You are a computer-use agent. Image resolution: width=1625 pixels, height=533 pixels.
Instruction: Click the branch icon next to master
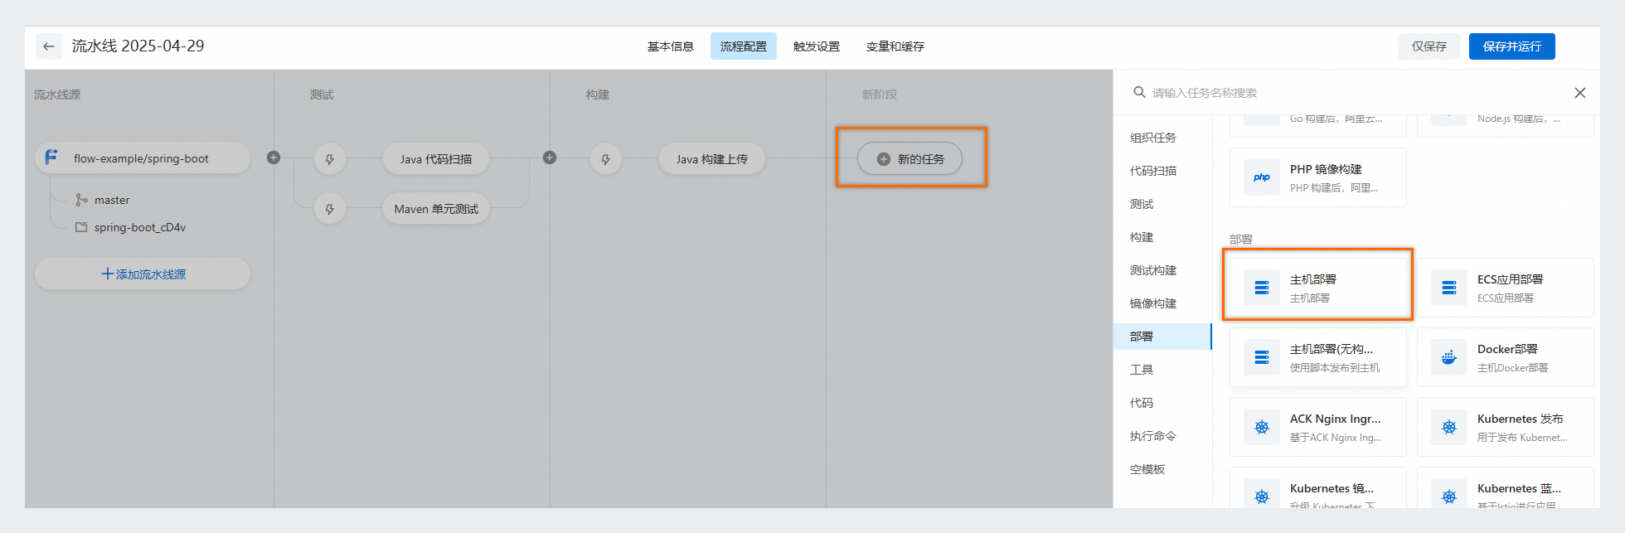(x=81, y=200)
